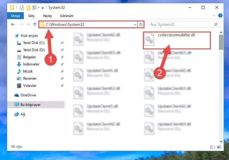Open Yerel Disk (C:) in sidebar

[31, 43]
